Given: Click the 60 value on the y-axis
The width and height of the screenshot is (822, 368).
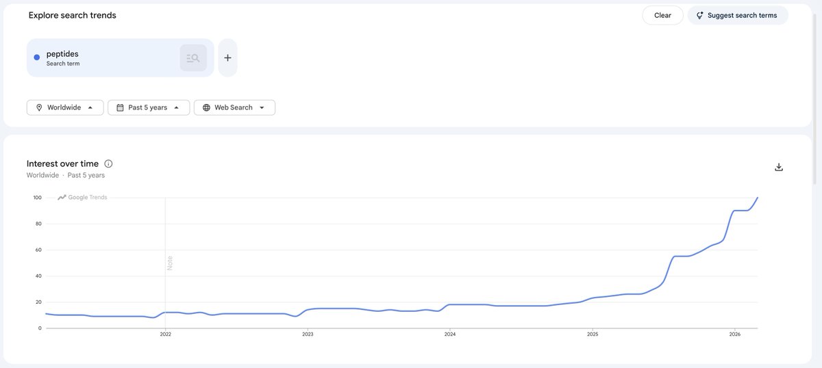Looking at the screenshot, I should [x=38, y=250].
